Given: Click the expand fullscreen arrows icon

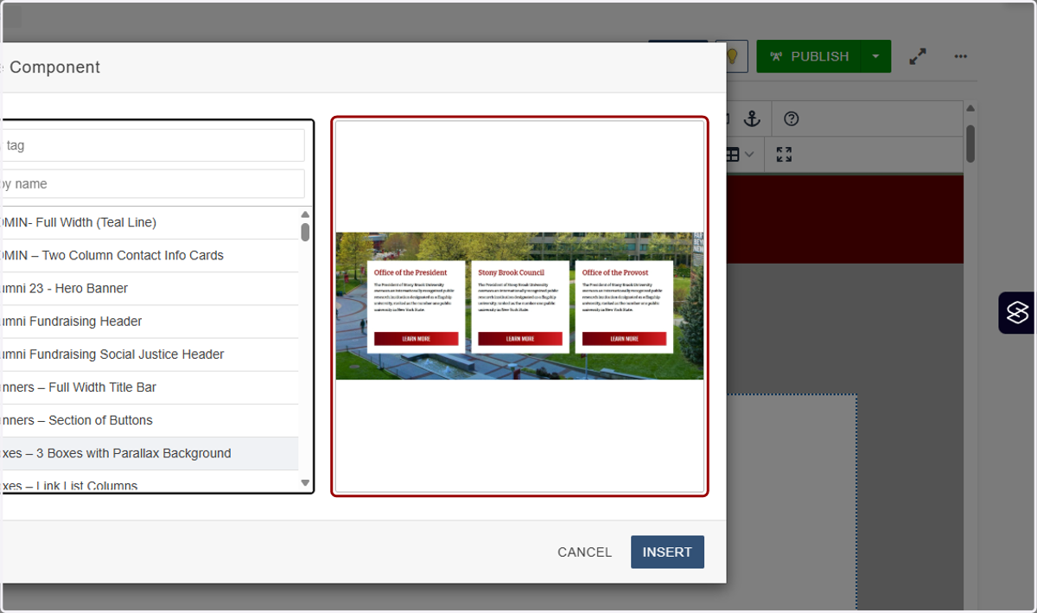Looking at the screenshot, I should tap(918, 56).
